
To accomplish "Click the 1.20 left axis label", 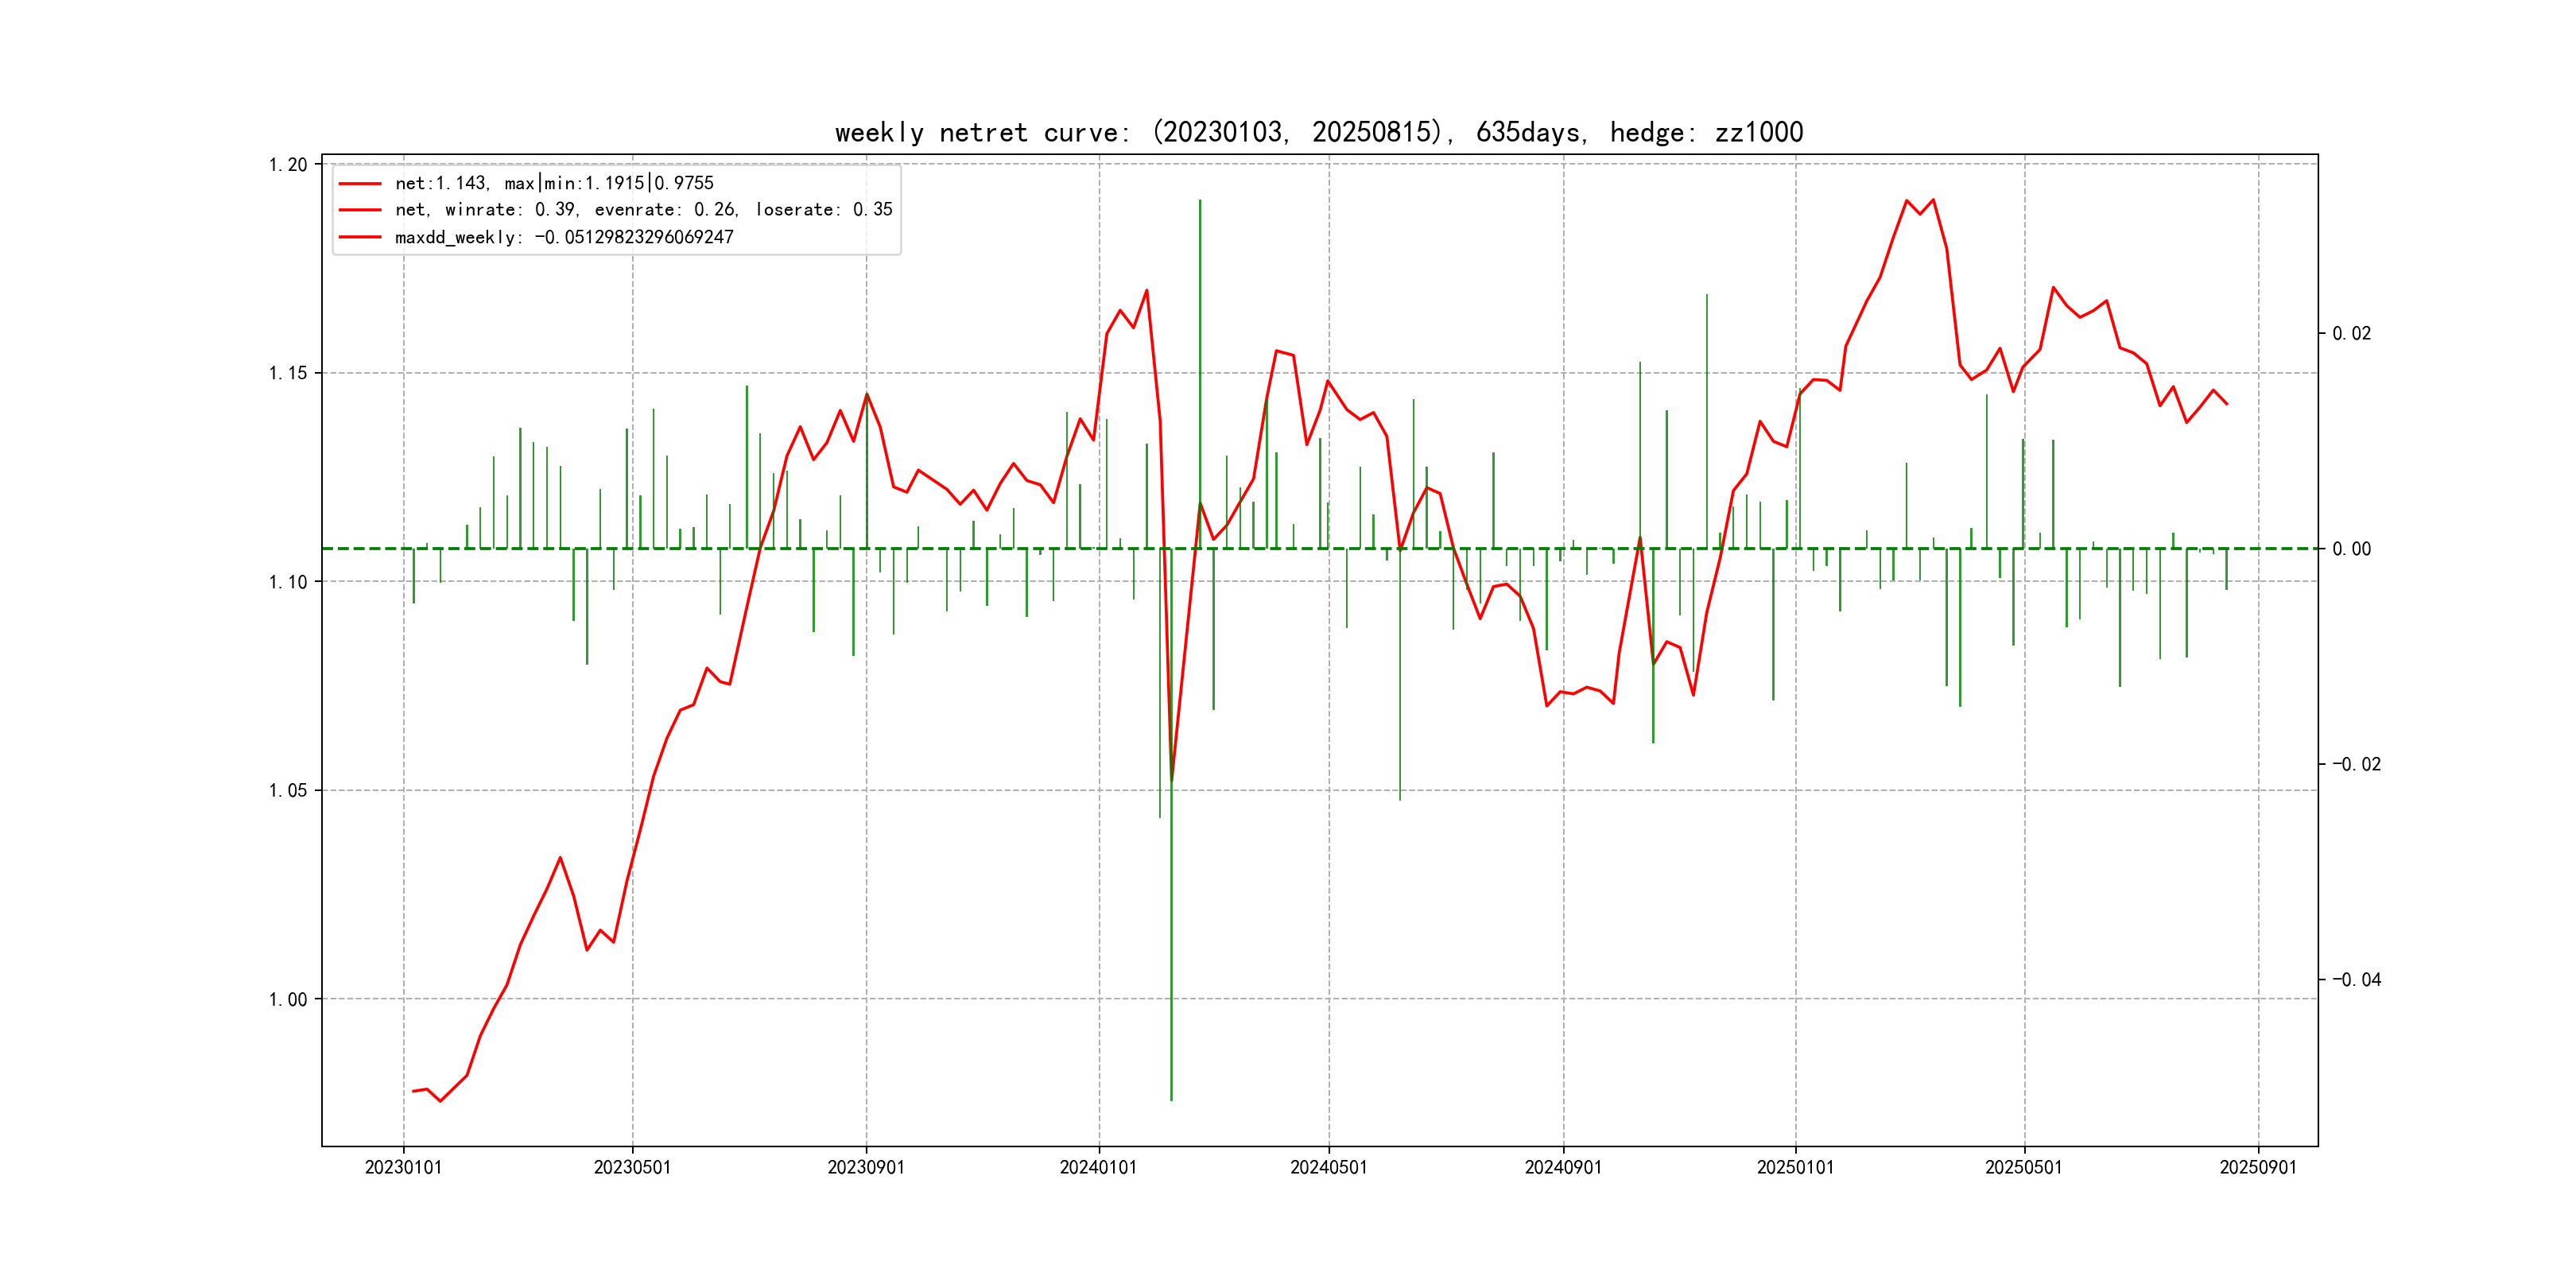I will point(288,165).
